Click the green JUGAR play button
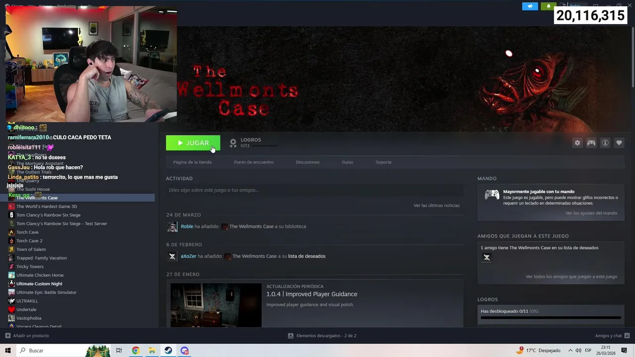 193,143
